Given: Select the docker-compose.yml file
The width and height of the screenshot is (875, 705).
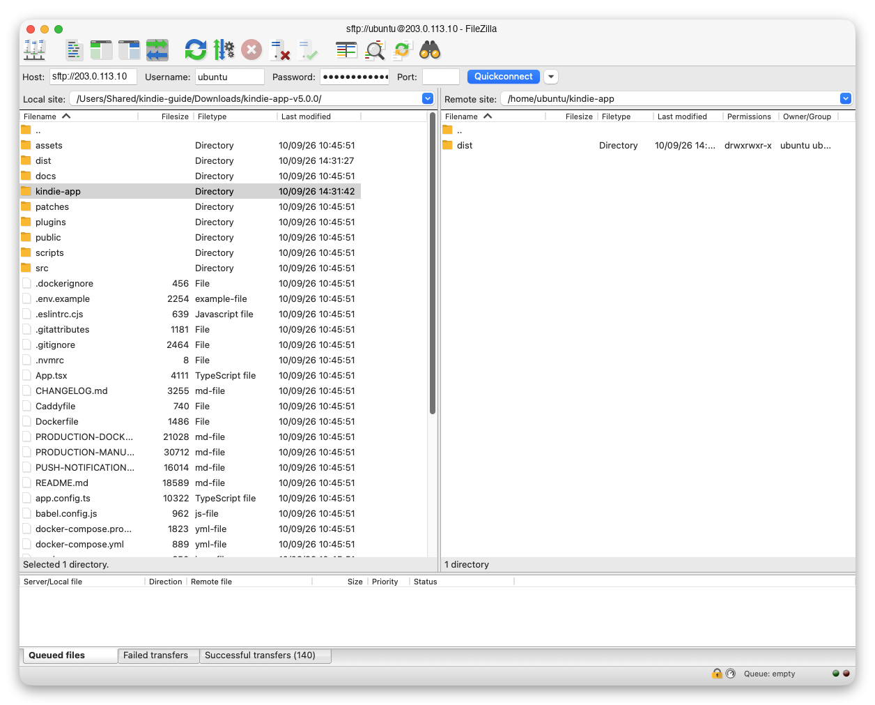Looking at the screenshot, I should [190, 544].
